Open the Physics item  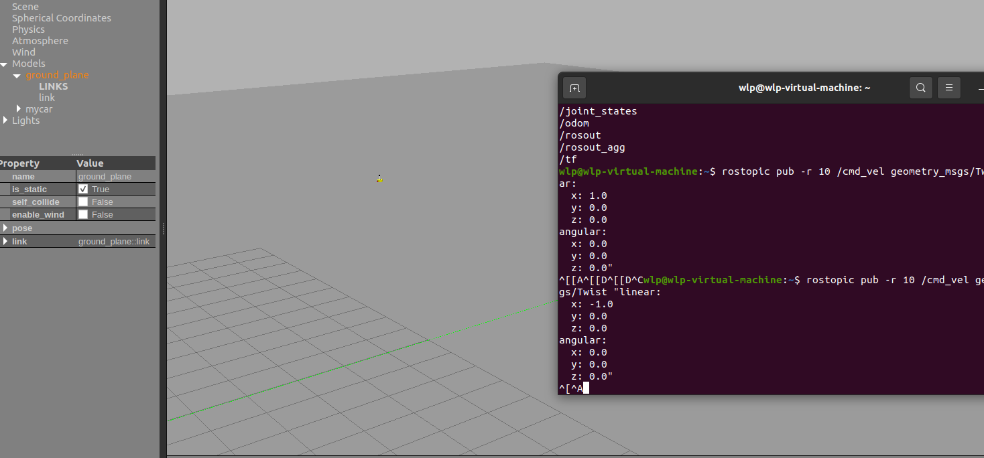click(x=28, y=29)
